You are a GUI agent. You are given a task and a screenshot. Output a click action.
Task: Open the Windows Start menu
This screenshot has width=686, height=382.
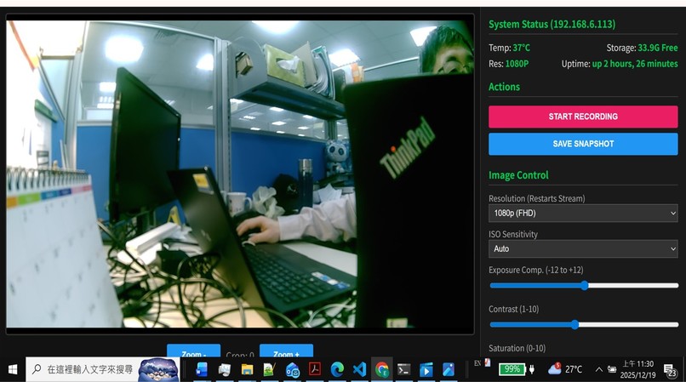pos(13,370)
